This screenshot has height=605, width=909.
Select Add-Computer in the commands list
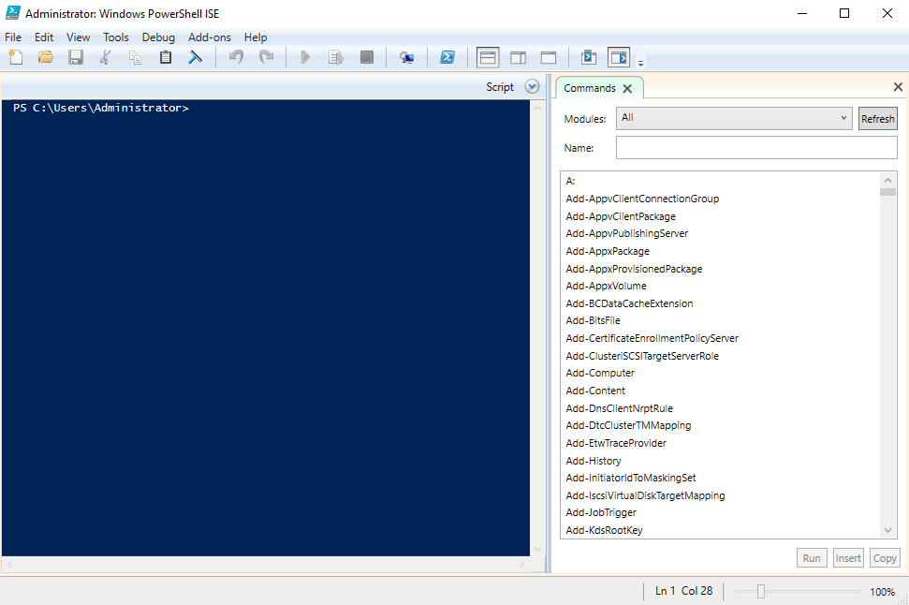point(600,373)
